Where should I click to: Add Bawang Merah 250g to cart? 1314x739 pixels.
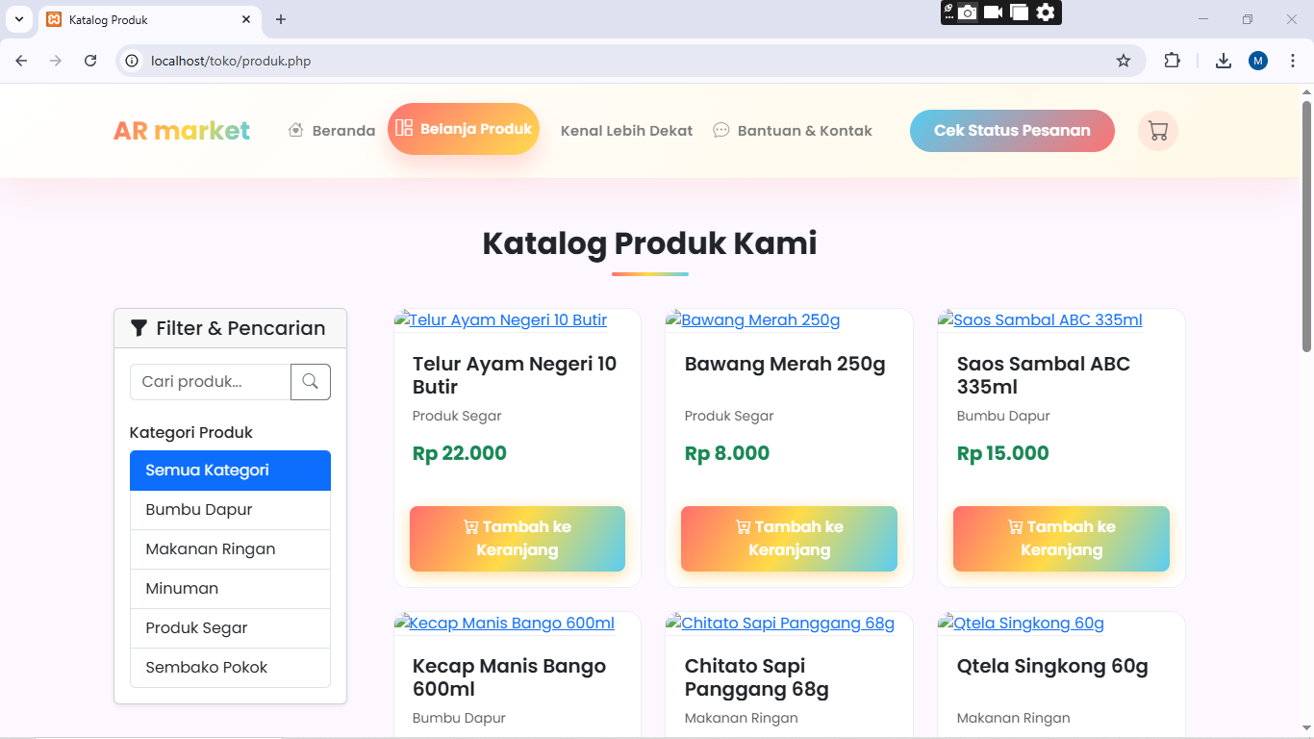pyautogui.click(x=789, y=539)
